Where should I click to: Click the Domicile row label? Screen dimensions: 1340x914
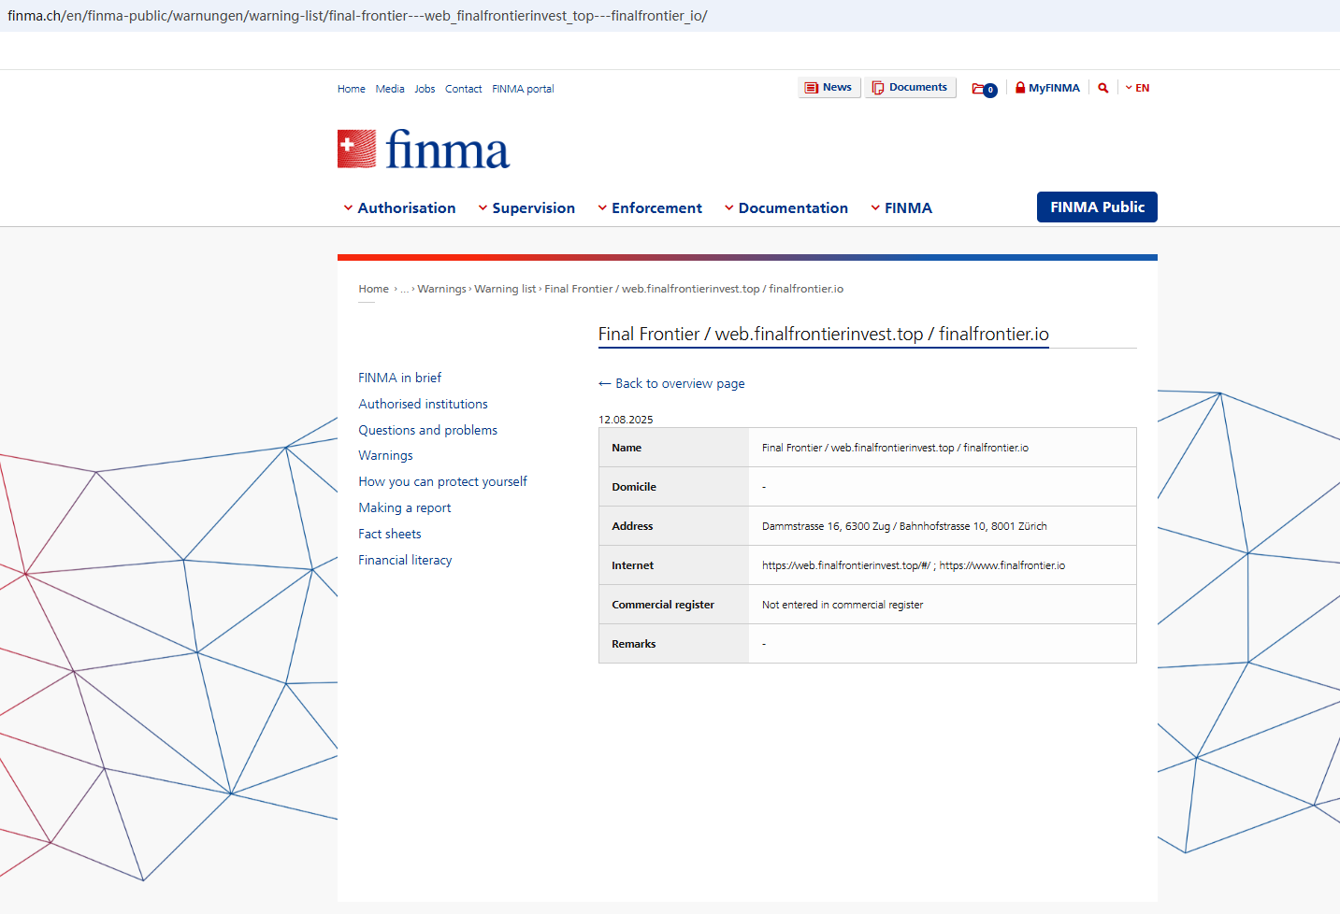pyautogui.click(x=634, y=487)
